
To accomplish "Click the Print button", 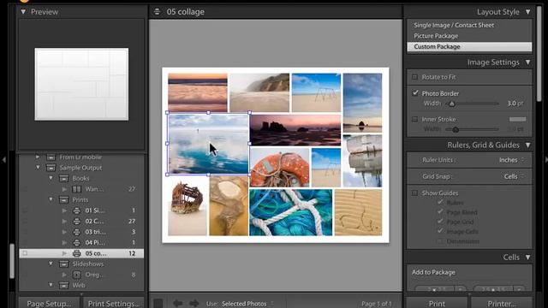I will pyautogui.click(x=437, y=303).
